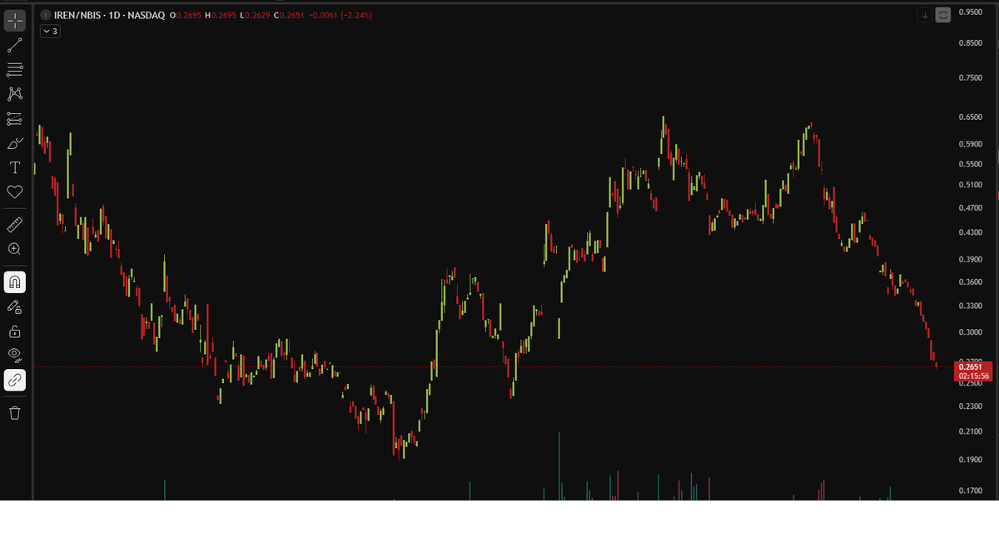Click the countdown timer 02:15:56
This screenshot has height=543, width=999.
972,376
